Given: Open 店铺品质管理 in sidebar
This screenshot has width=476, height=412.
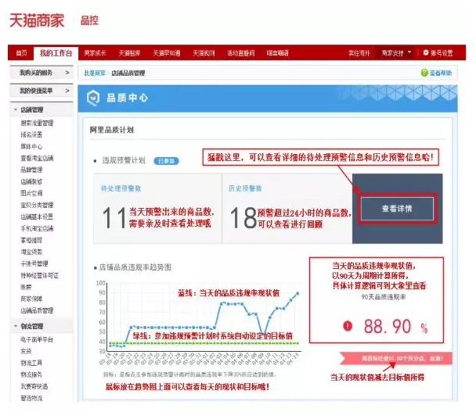Looking at the screenshot, I should tap(37, 310).
